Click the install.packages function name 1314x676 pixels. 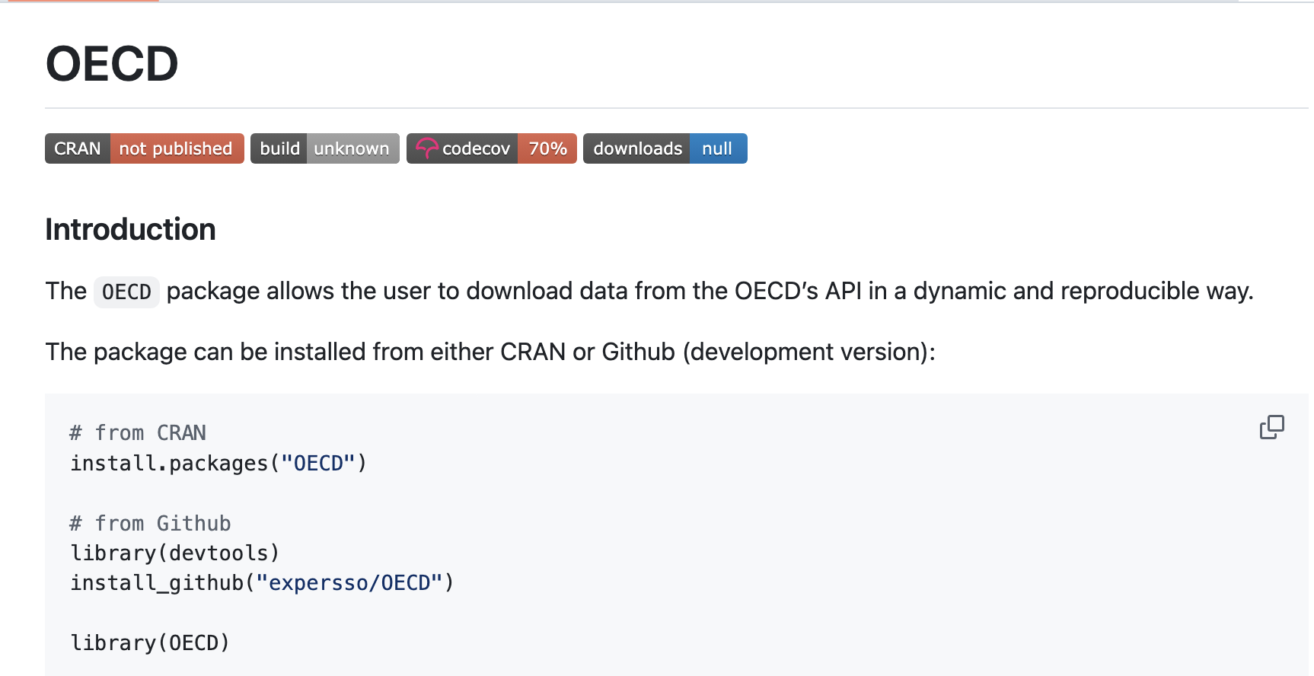[x=169, y=464]
